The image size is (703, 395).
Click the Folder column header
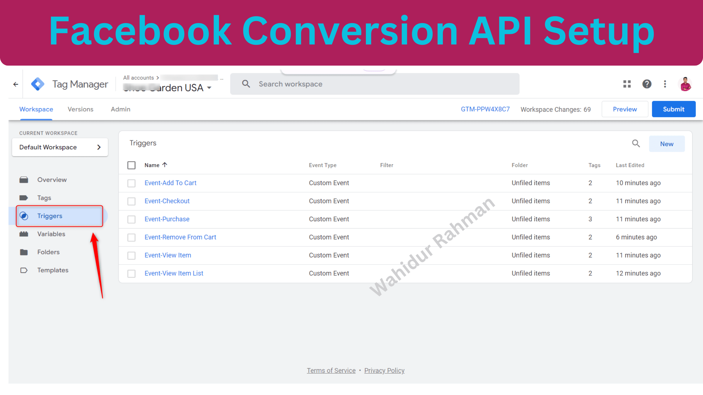click(x=520, y=165)
